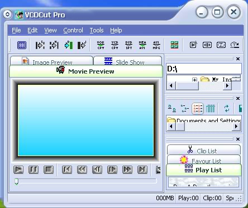Toggle the list view mode button
The height and width of the screenshot is (208, 248).
(x=198, y=108)
